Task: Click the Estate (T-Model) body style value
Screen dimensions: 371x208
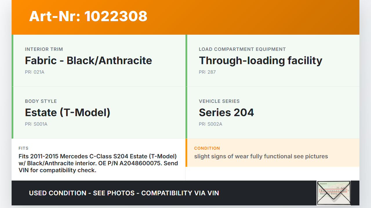Action: coord(68,112)
